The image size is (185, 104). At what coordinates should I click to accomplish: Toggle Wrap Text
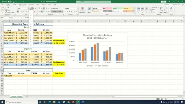(55, 8)
